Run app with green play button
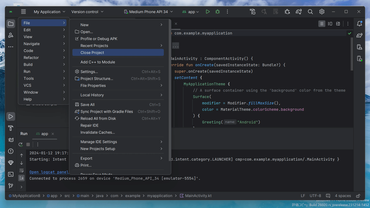This screenshot has height=208, width=370. (x=208, y=12)
